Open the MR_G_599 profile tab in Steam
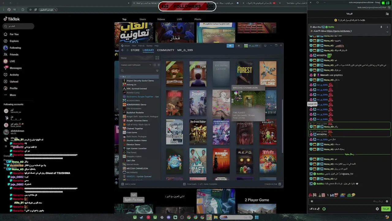The image size is (392, 221). coord(185,50)
